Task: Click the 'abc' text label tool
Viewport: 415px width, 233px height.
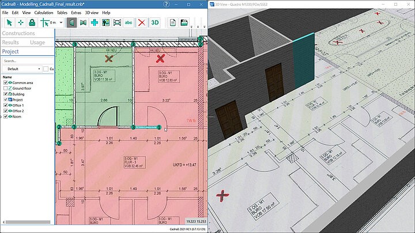Action: click(x=128, y=22)
